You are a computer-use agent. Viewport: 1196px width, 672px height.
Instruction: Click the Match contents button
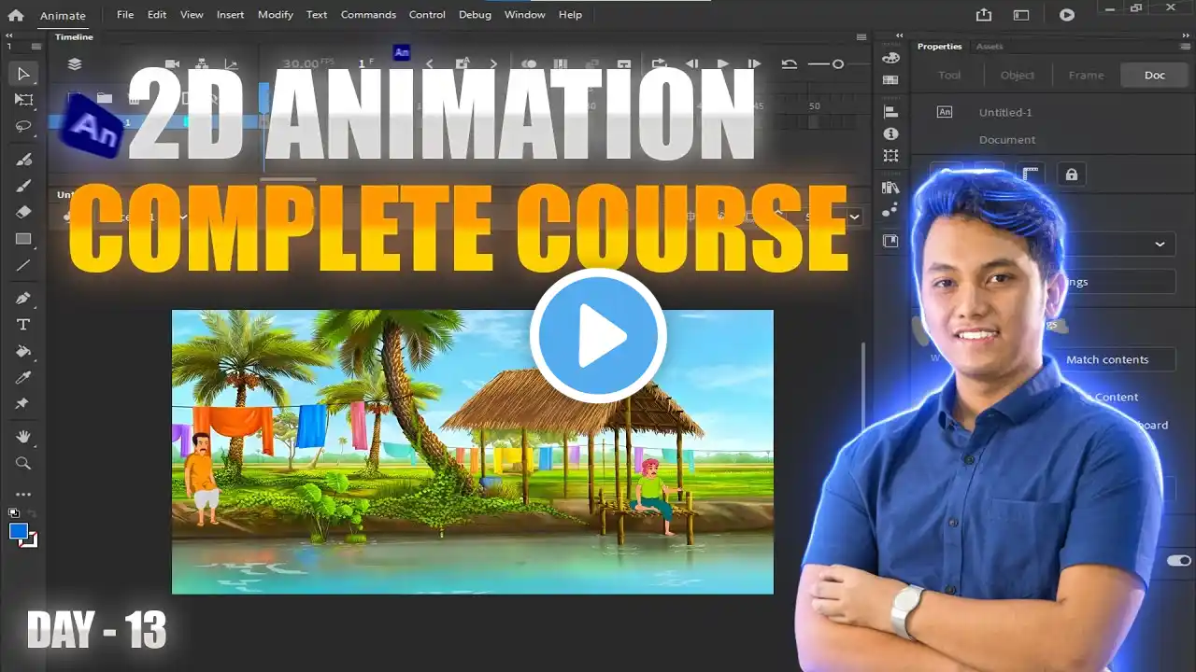(1107, 359)
